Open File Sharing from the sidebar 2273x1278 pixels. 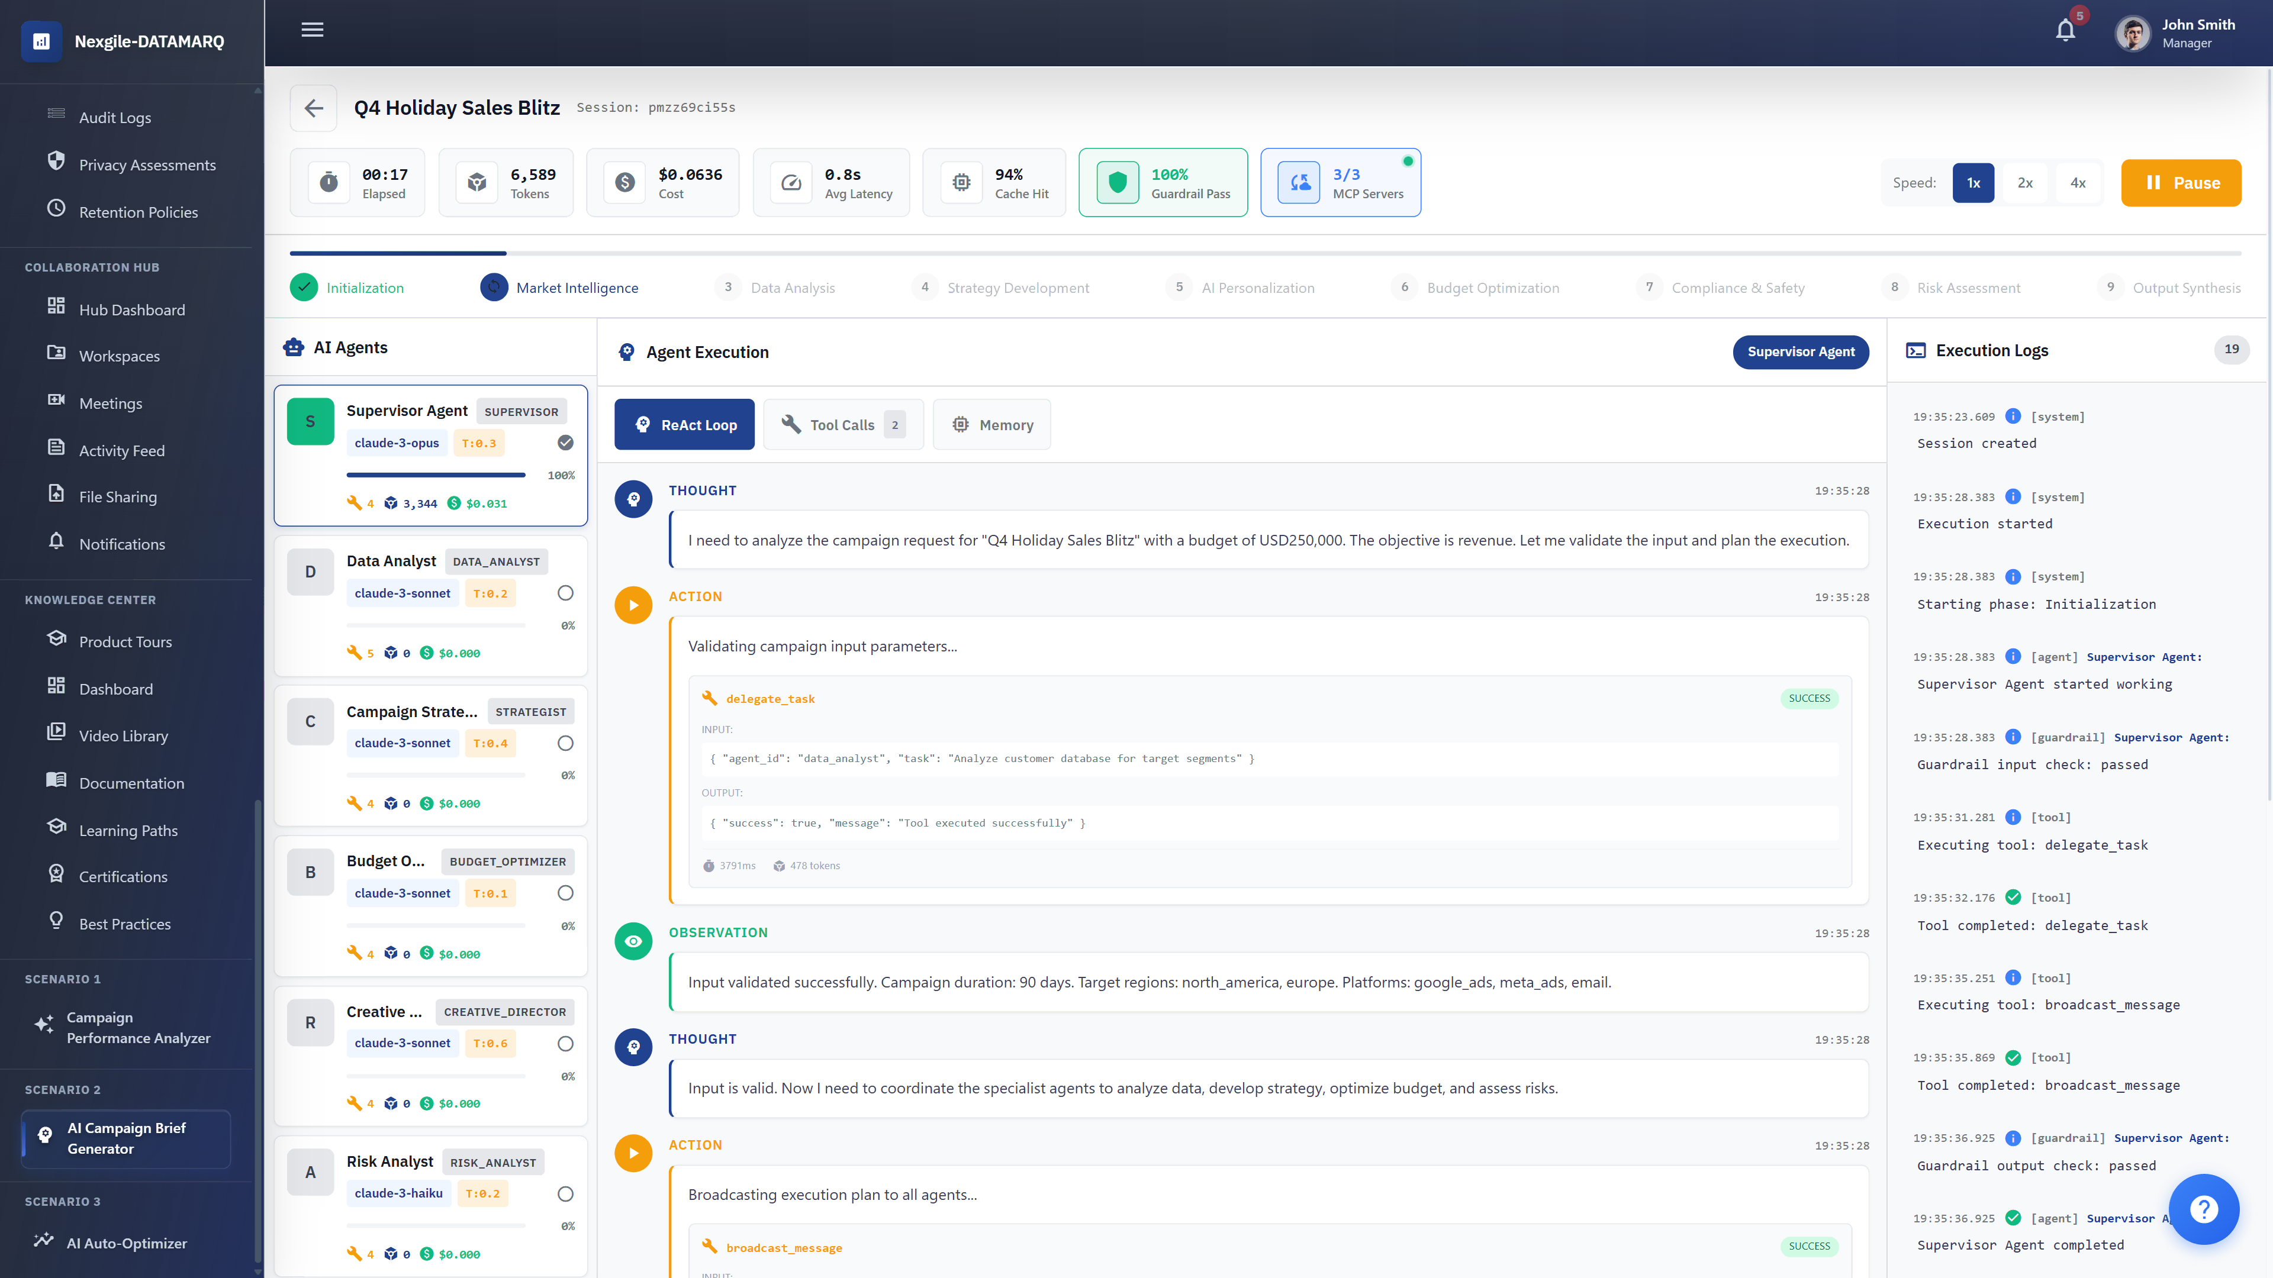(119, 496)
